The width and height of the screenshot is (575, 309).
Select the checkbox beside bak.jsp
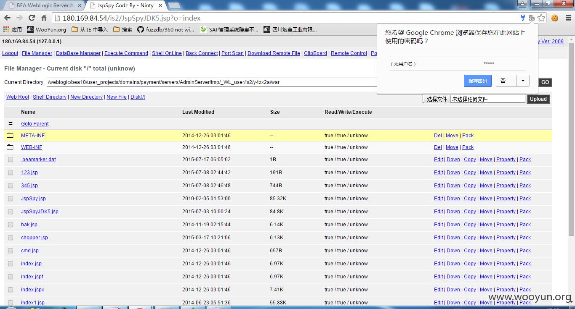[x=11, y=225]
